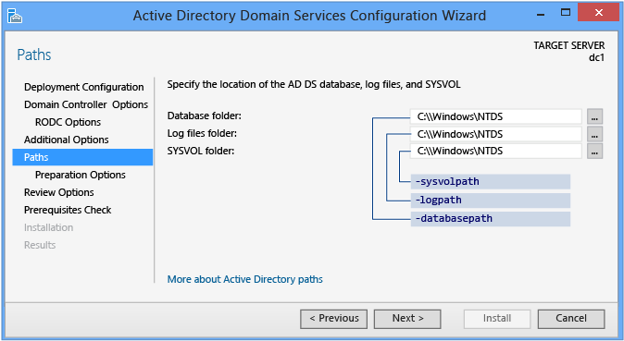Click the Log files folder label

click(202, 133)
